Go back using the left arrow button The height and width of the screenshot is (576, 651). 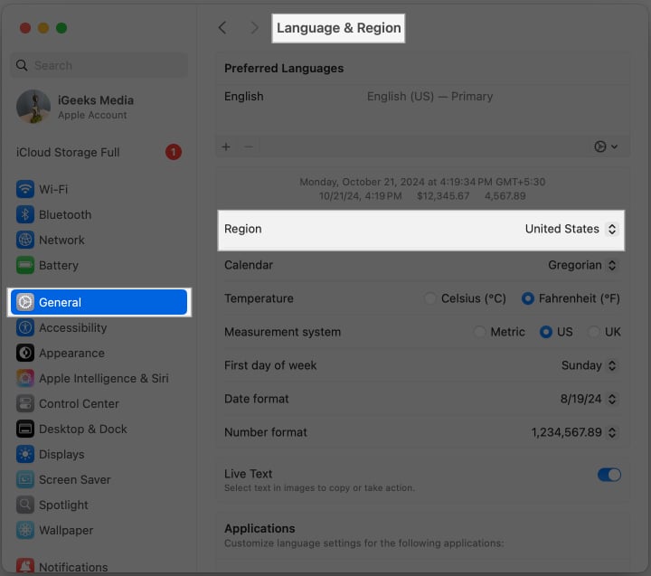(222, 28)
